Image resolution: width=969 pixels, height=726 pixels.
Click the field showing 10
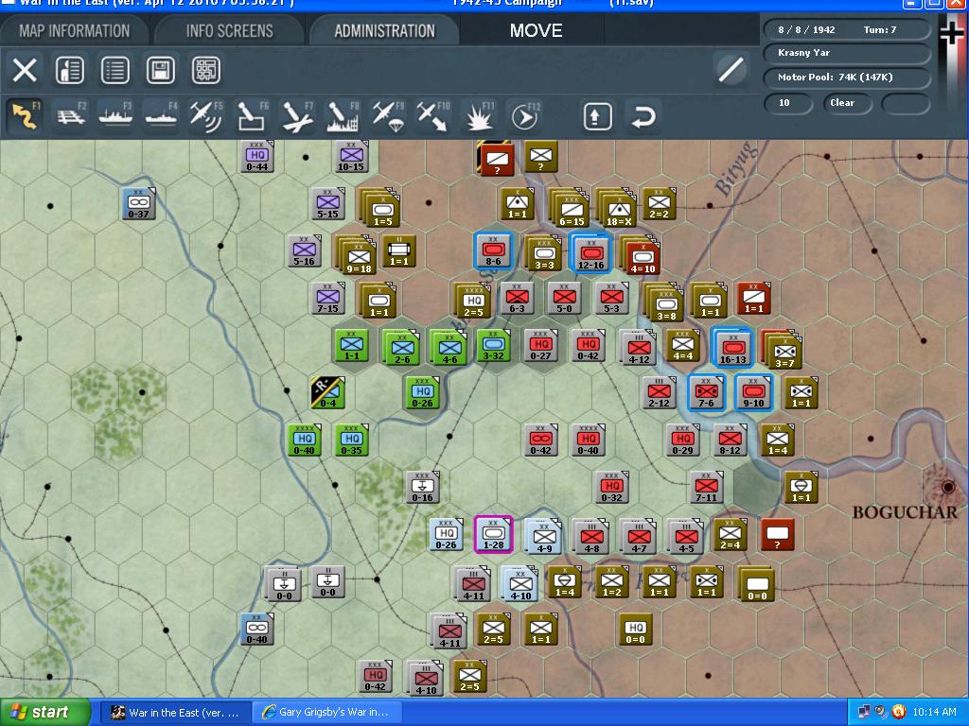788,103
